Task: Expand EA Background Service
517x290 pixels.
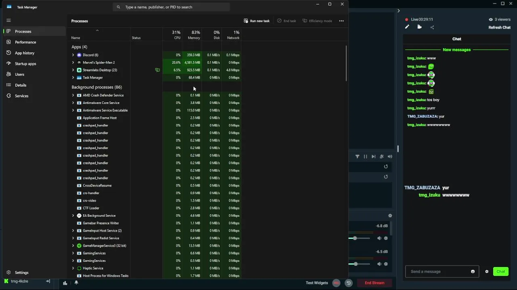Action: (x=73, y=215)
